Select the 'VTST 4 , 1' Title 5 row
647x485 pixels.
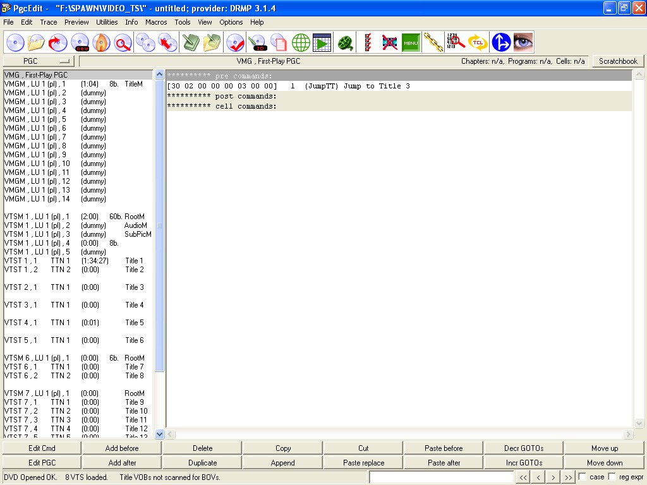78,323
